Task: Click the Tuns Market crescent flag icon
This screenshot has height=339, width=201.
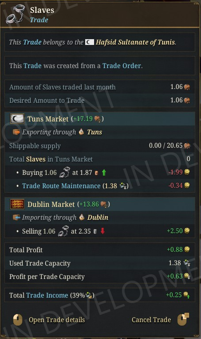Action: 17,119
